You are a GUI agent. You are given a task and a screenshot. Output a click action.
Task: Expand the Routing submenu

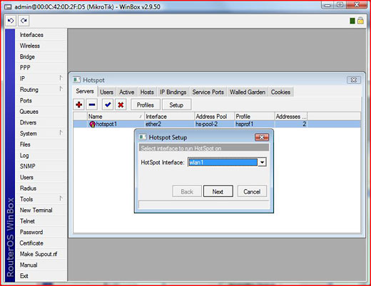pyautogui.click(x=61, y=89)
